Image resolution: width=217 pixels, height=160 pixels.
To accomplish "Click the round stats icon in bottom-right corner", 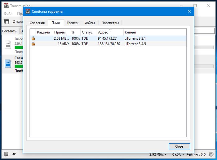I will coord(211,154).
